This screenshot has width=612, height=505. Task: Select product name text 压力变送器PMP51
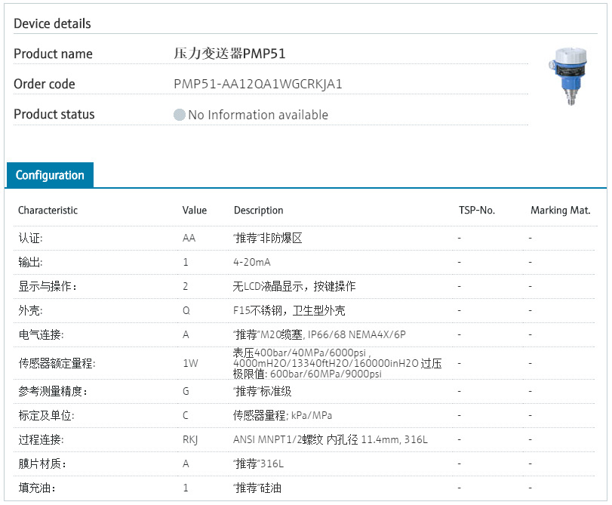(229, 54)
